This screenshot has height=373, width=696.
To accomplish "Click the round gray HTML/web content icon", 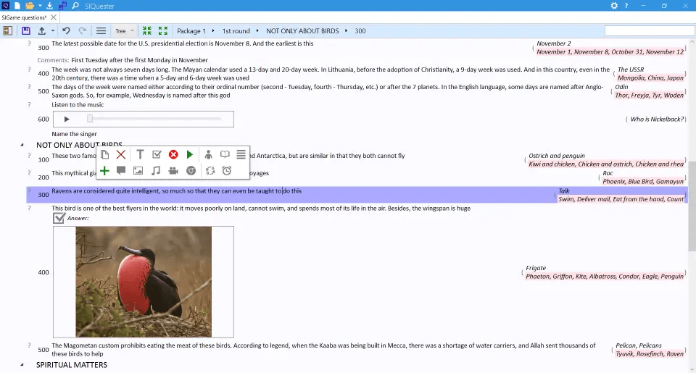I will coord(191,171).
